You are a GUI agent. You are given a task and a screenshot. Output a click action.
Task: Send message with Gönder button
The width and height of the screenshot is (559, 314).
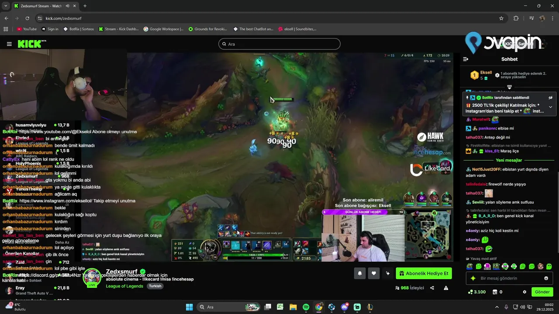(x=542, y=292)
